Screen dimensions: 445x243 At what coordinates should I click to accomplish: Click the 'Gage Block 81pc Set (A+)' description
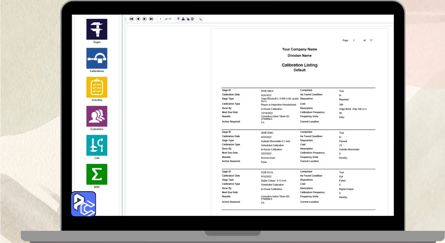click(x=353, y=109)
